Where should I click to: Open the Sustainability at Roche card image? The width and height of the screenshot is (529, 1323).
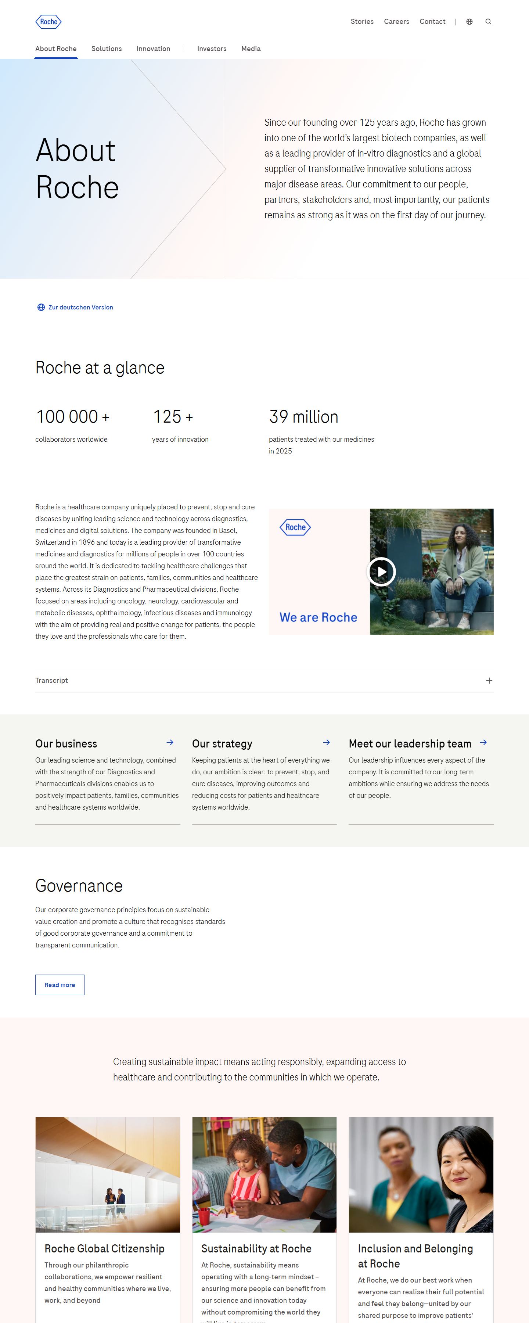pos(264,1174)
